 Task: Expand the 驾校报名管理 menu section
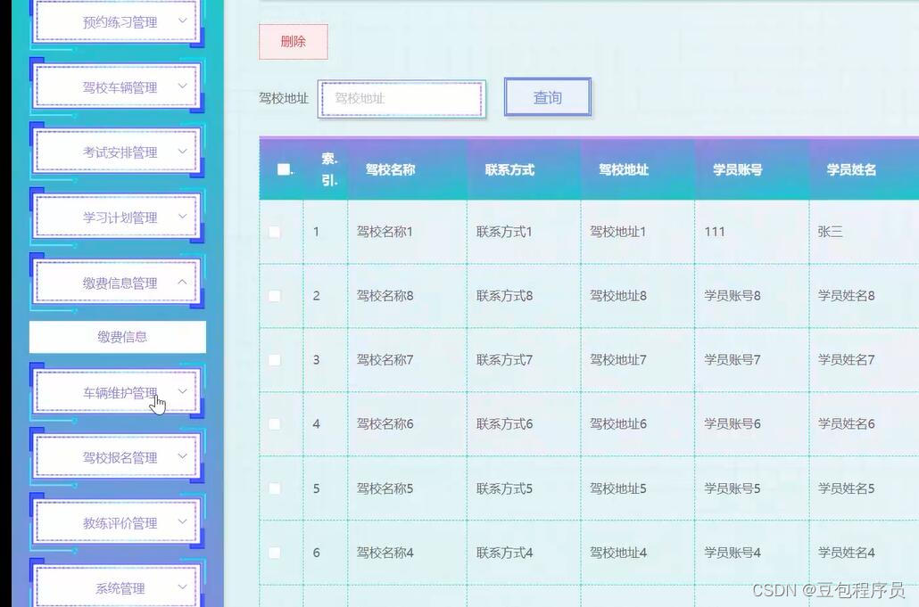(115, 457)
